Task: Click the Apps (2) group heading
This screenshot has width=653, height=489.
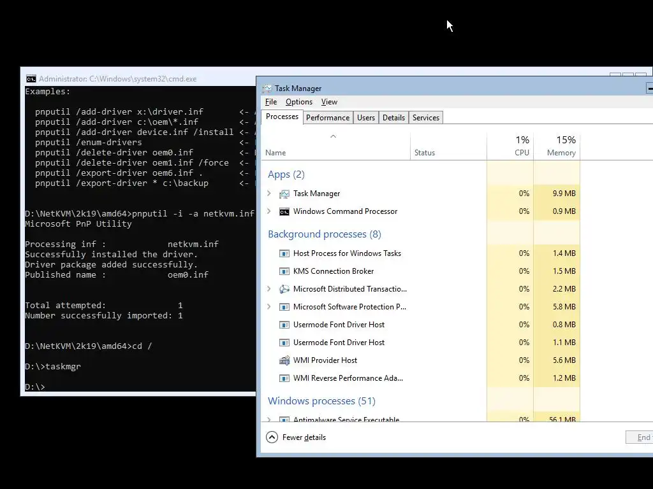Action: pos(286,174)
